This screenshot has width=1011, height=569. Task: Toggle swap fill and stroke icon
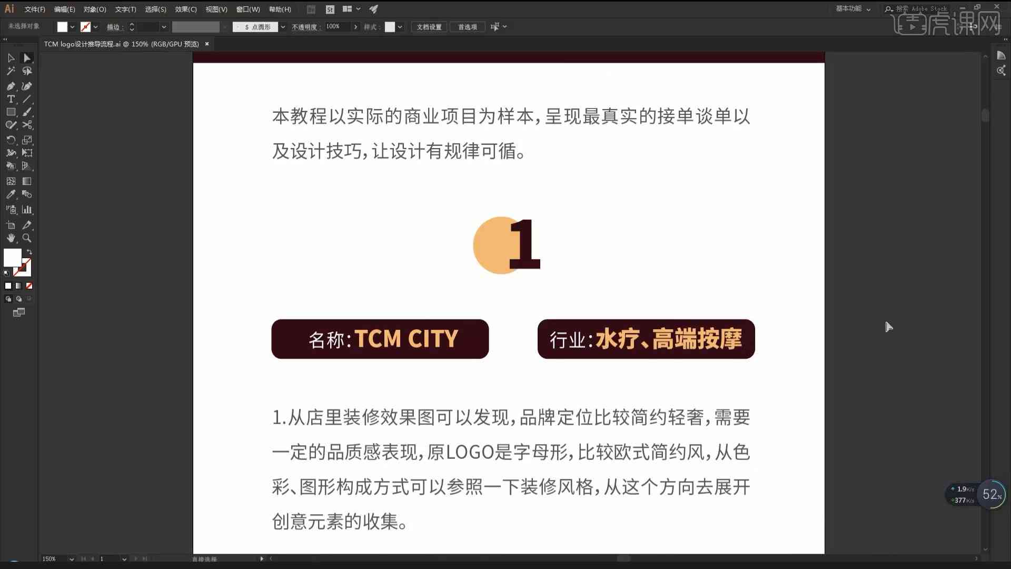click(28, 252)
